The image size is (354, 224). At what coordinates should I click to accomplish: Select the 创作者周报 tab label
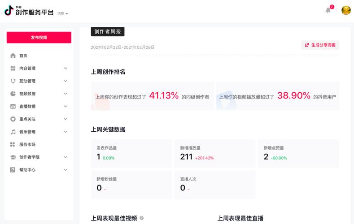coord(108,32)
